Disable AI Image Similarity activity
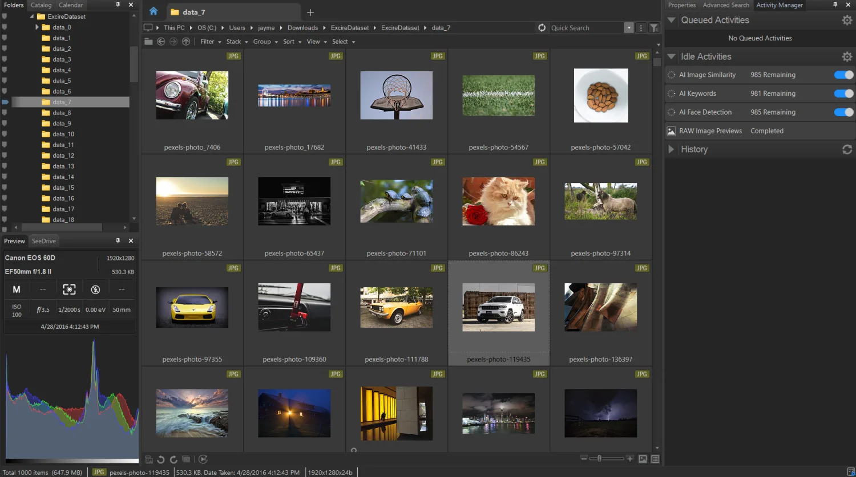The height and width of the screenshot is (477, 856). [x=843, y=75]
